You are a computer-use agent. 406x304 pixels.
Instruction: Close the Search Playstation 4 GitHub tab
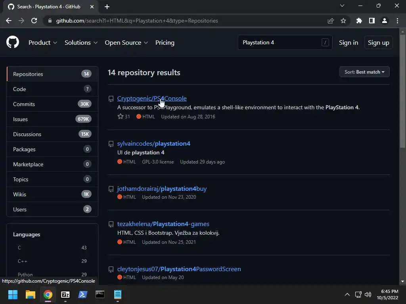pos(92,7)
